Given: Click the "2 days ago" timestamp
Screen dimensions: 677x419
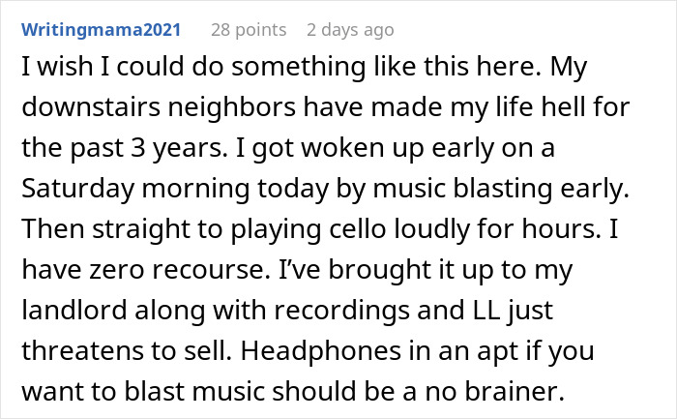Looking at the screenshot, I should pyautogui.click(x=349, y=30).
